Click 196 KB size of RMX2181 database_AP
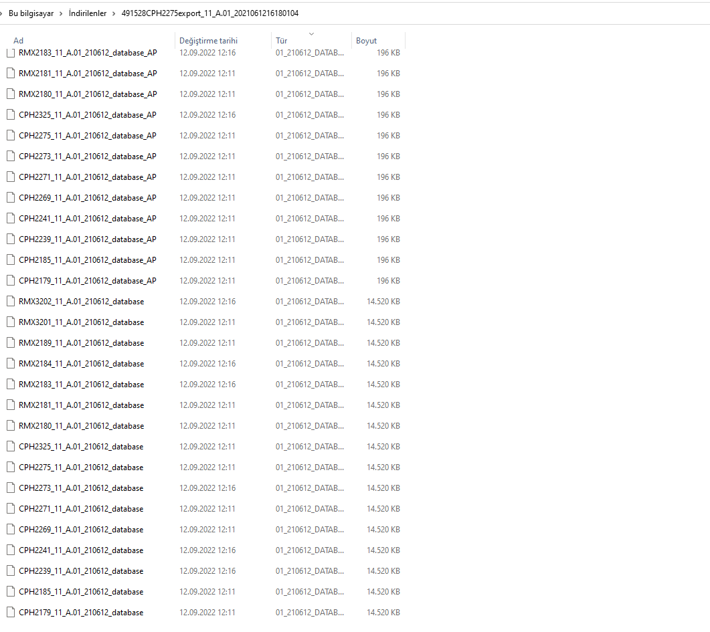 (x=389, y=74)
